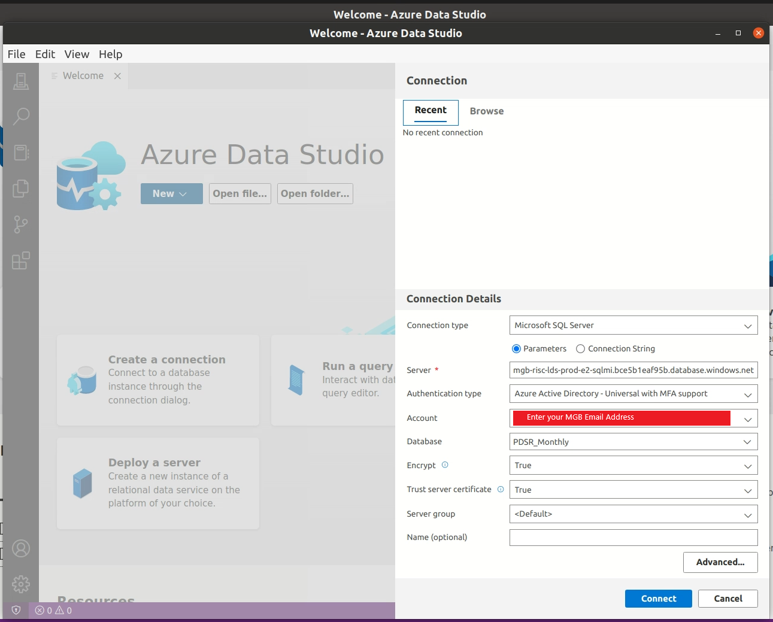The image size is (773, 622).
Task: Open the Connection type dropdown
Action: pos(633,325)
